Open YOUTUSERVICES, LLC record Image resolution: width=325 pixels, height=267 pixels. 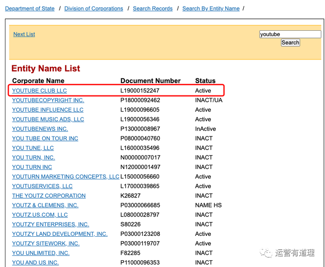click(x=42, y=186)
